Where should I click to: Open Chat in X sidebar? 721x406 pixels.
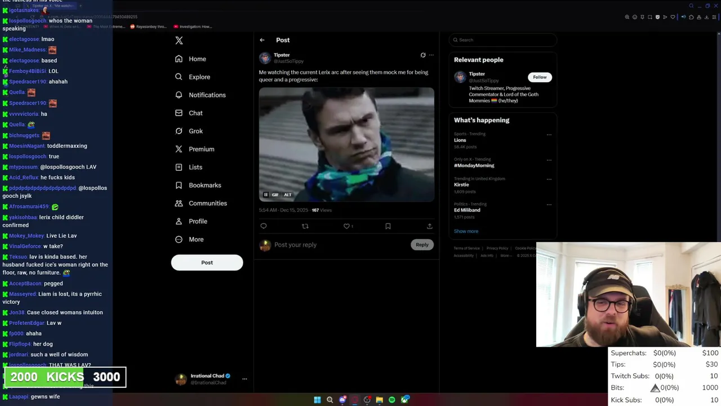pos(189,113)
